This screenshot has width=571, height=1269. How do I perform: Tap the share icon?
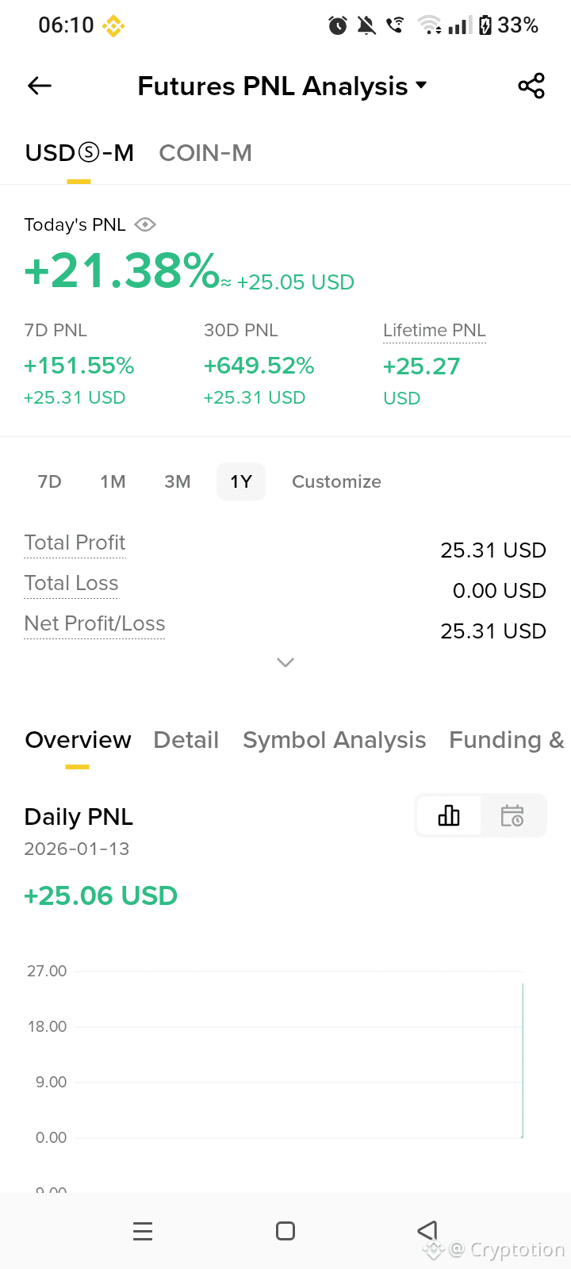point(531,86)
